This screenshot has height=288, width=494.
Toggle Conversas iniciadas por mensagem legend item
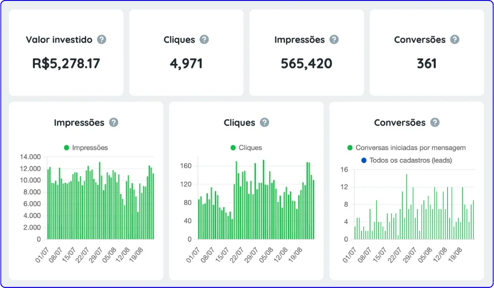tap(406, 147)
